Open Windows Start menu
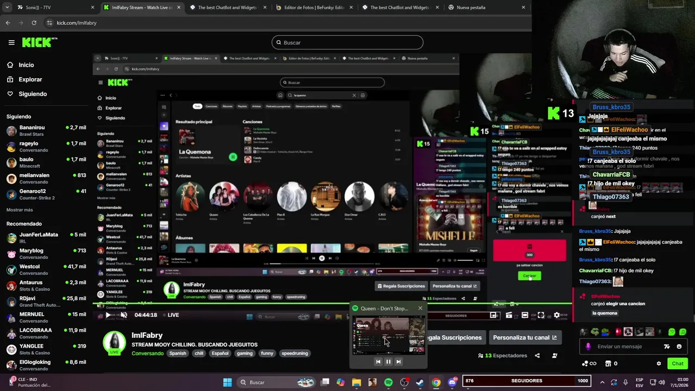This screenshot has width=695, height=391. click(x=228, y=382)
